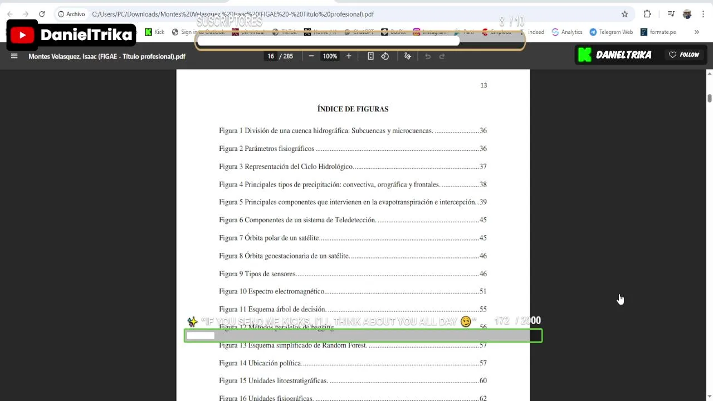Viewport: 713px width, 401px height.
Task: Reload the page with refresh icon
Action: [42, 14]
